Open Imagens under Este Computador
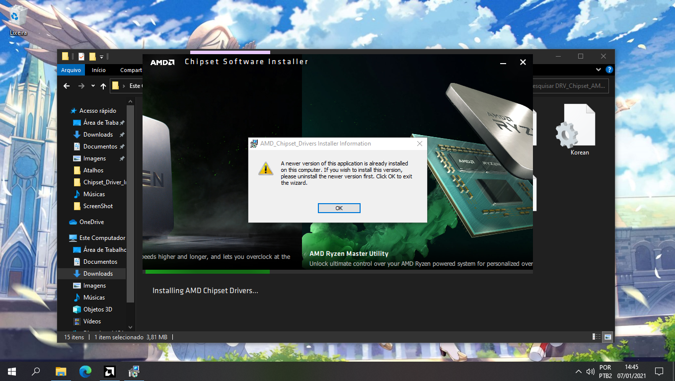The width and height of the screenshot is (675, 381). click(94, 286)
